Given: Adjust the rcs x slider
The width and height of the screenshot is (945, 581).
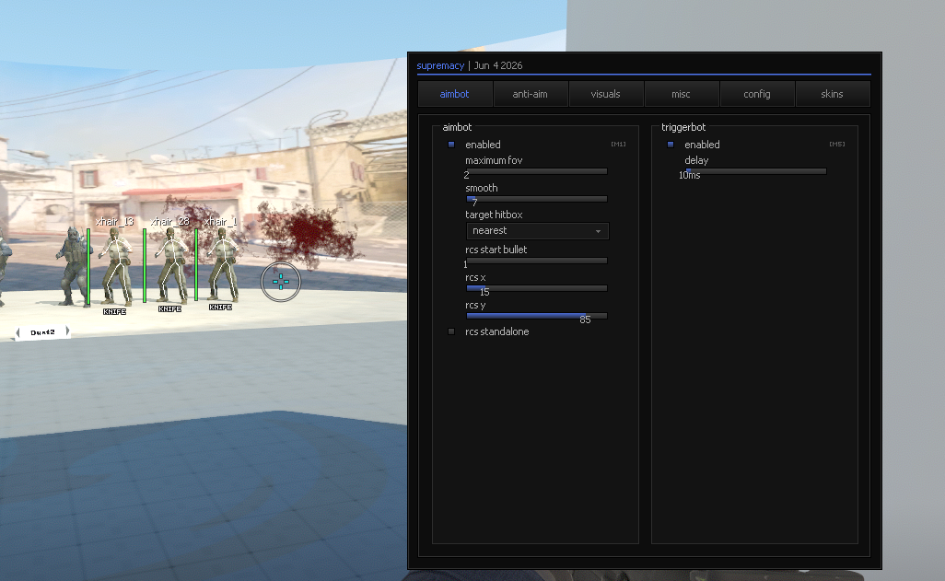Looking at the screenshot, I should [536, 288].
